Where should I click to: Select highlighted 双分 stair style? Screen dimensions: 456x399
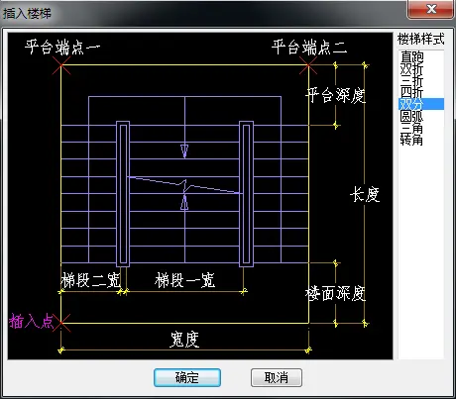pos(420,104)
